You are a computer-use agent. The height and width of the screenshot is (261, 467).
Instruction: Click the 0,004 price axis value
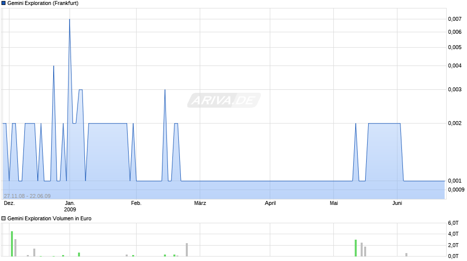[455, 65]
